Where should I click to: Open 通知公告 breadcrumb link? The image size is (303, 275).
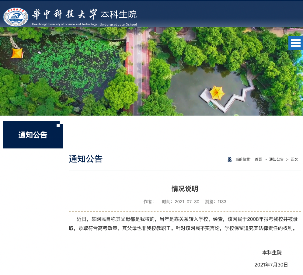pyautogui.click(x=276, y=159)
